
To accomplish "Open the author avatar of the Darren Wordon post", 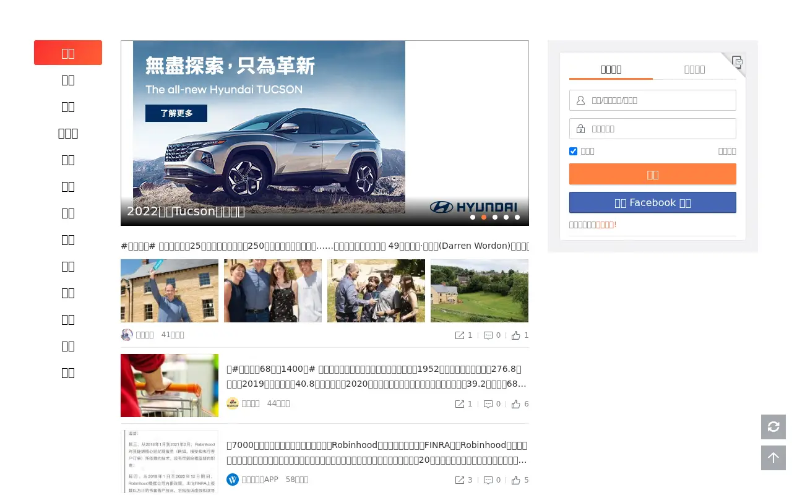I will point(127,335).
